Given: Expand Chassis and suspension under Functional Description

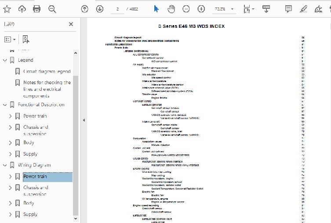Looking at the screenshot, I should [10, 127].
